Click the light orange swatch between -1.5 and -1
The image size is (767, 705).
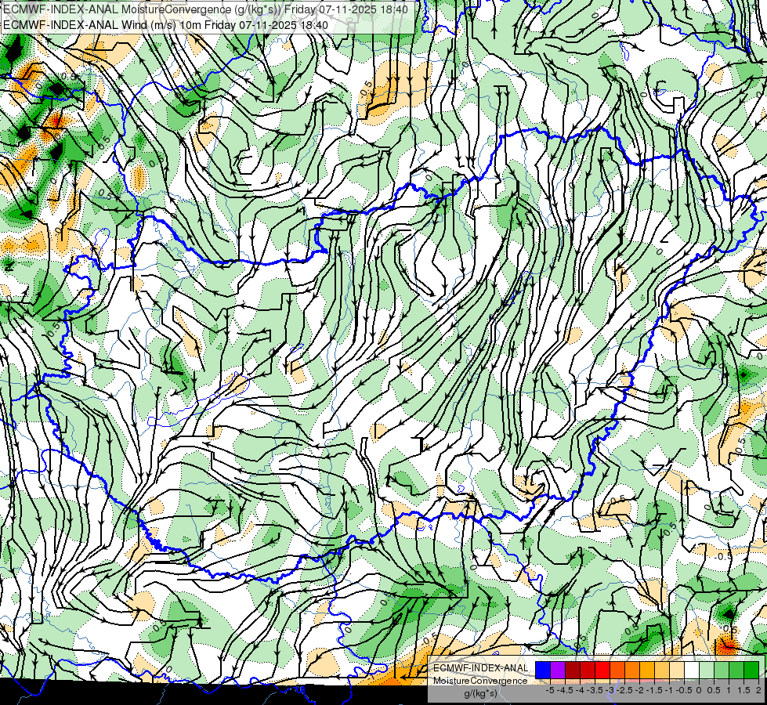[662, 671]
